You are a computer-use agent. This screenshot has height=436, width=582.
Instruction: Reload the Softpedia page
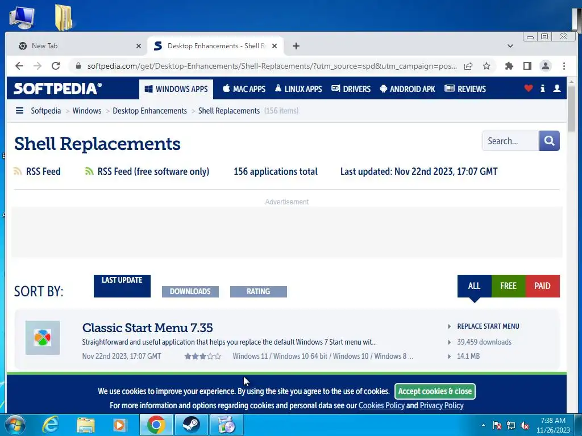[x=56, y=66]
